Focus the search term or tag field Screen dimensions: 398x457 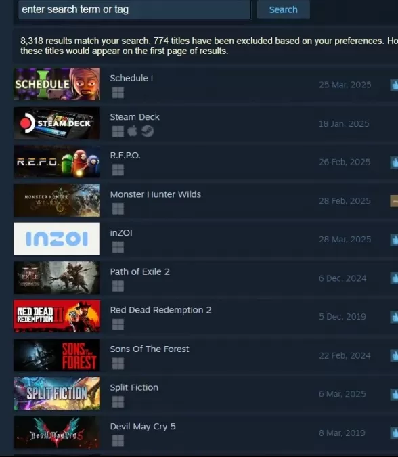click(x=134, y=9)
